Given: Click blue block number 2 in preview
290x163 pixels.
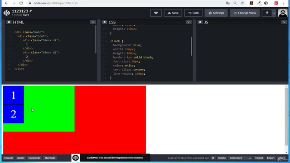Looking at the screenshot, I should click(14, 114).
